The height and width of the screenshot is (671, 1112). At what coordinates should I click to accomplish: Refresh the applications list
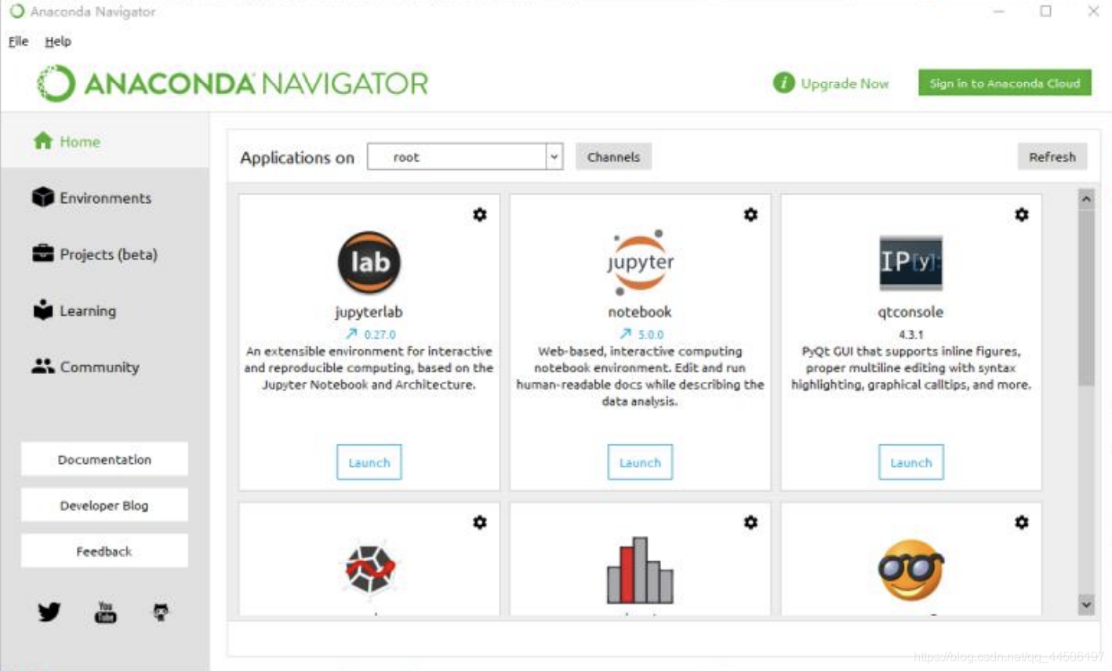[1052, 157]
